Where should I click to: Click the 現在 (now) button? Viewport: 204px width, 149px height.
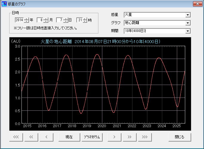(x=69, y=137)
